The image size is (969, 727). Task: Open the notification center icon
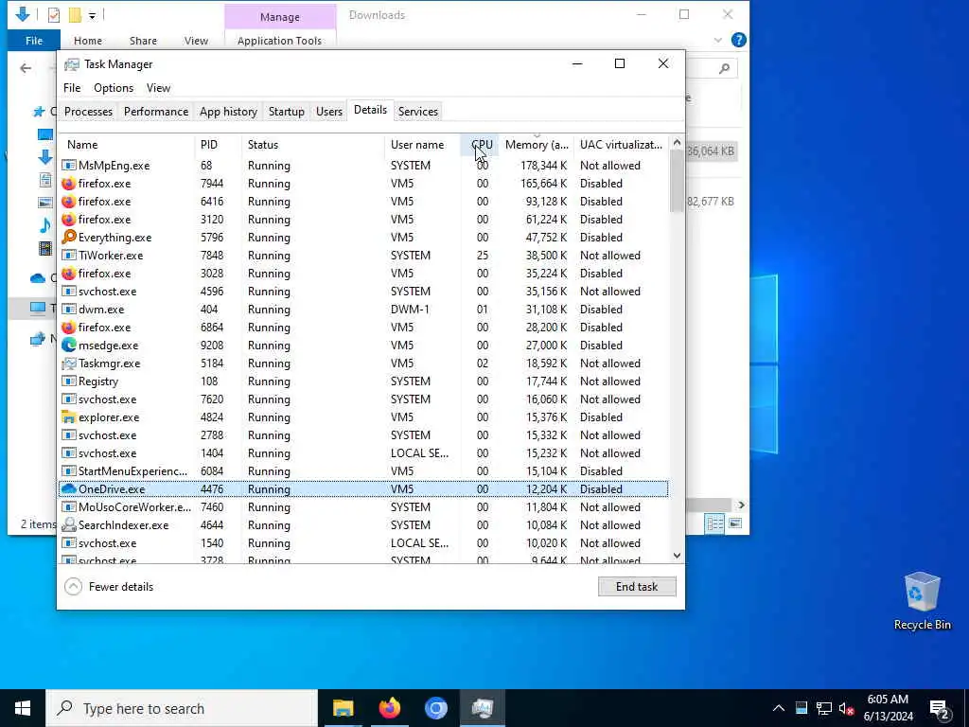(939, 708)
